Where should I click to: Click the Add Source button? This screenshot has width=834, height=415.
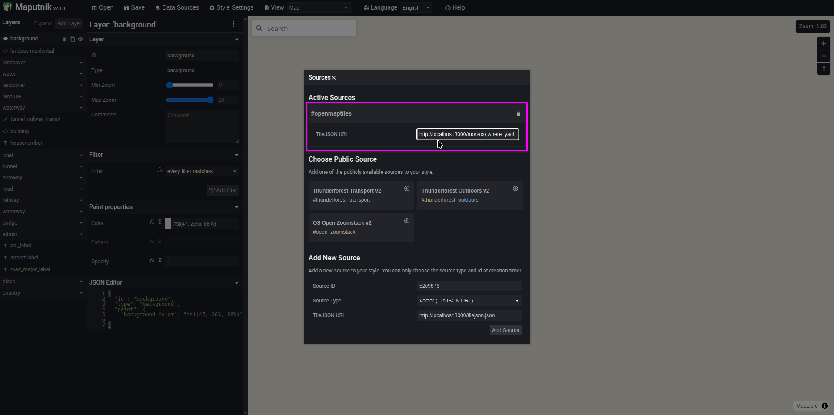pyautogui.click(x=505, y=330)
